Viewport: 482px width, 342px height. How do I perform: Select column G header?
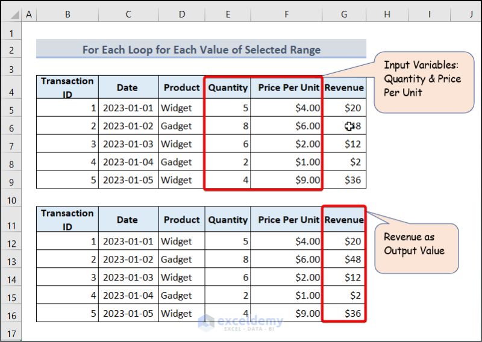point(344,14)
